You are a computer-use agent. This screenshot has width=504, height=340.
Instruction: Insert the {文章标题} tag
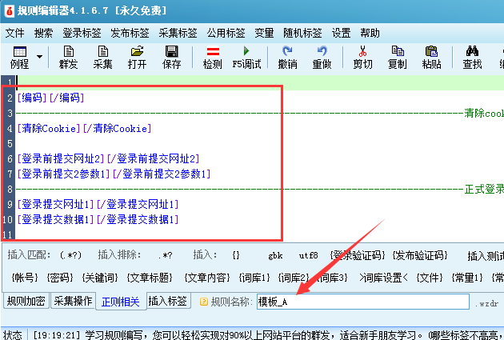(x=151, y=278)
